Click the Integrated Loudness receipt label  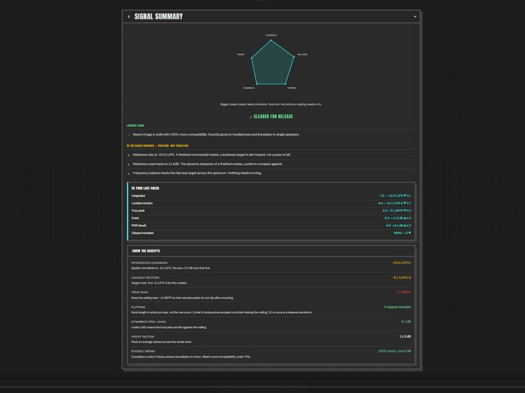click(x=150, y=263)
